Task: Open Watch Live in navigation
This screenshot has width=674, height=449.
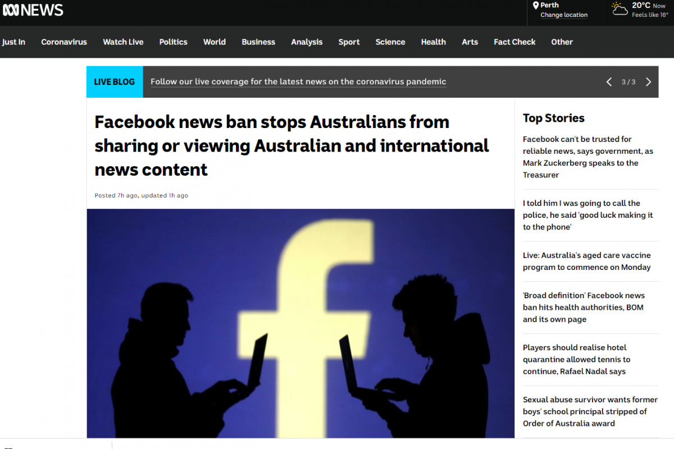Action: click(123, 42)
